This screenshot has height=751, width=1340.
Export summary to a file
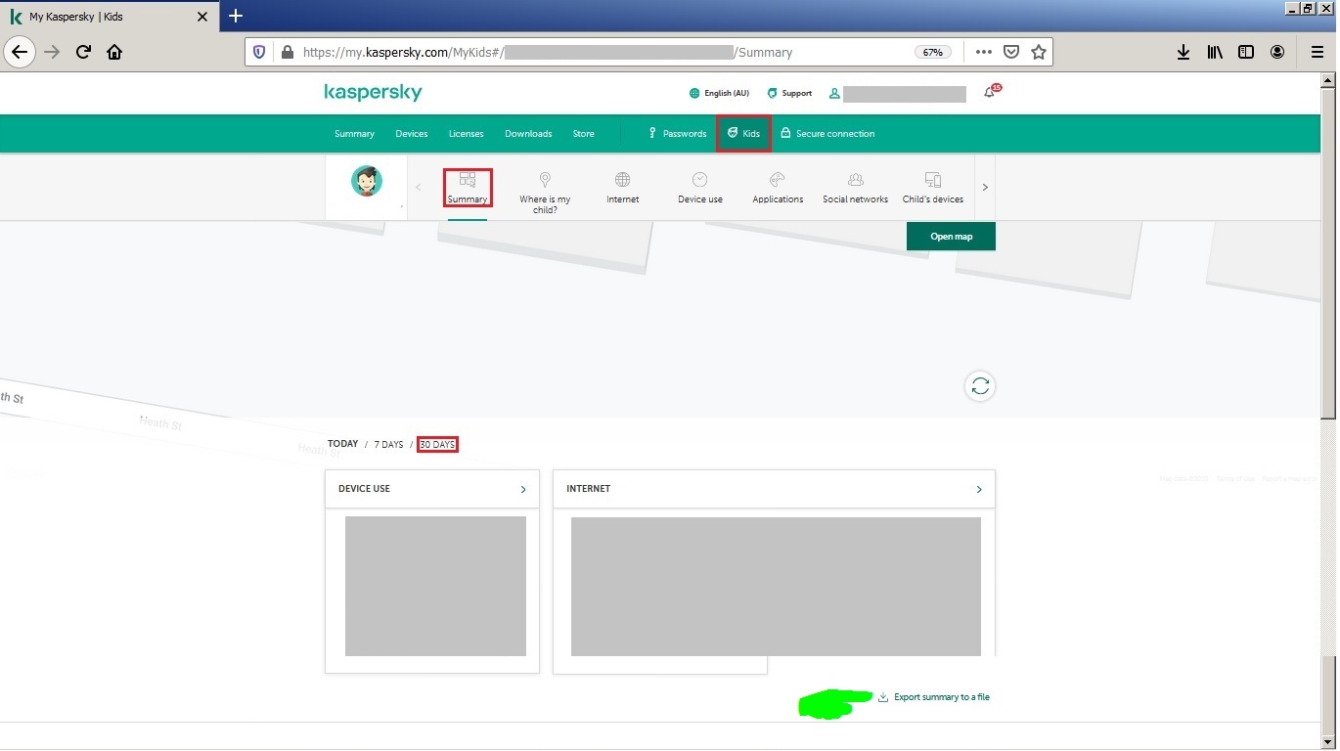tap(934, 697)
